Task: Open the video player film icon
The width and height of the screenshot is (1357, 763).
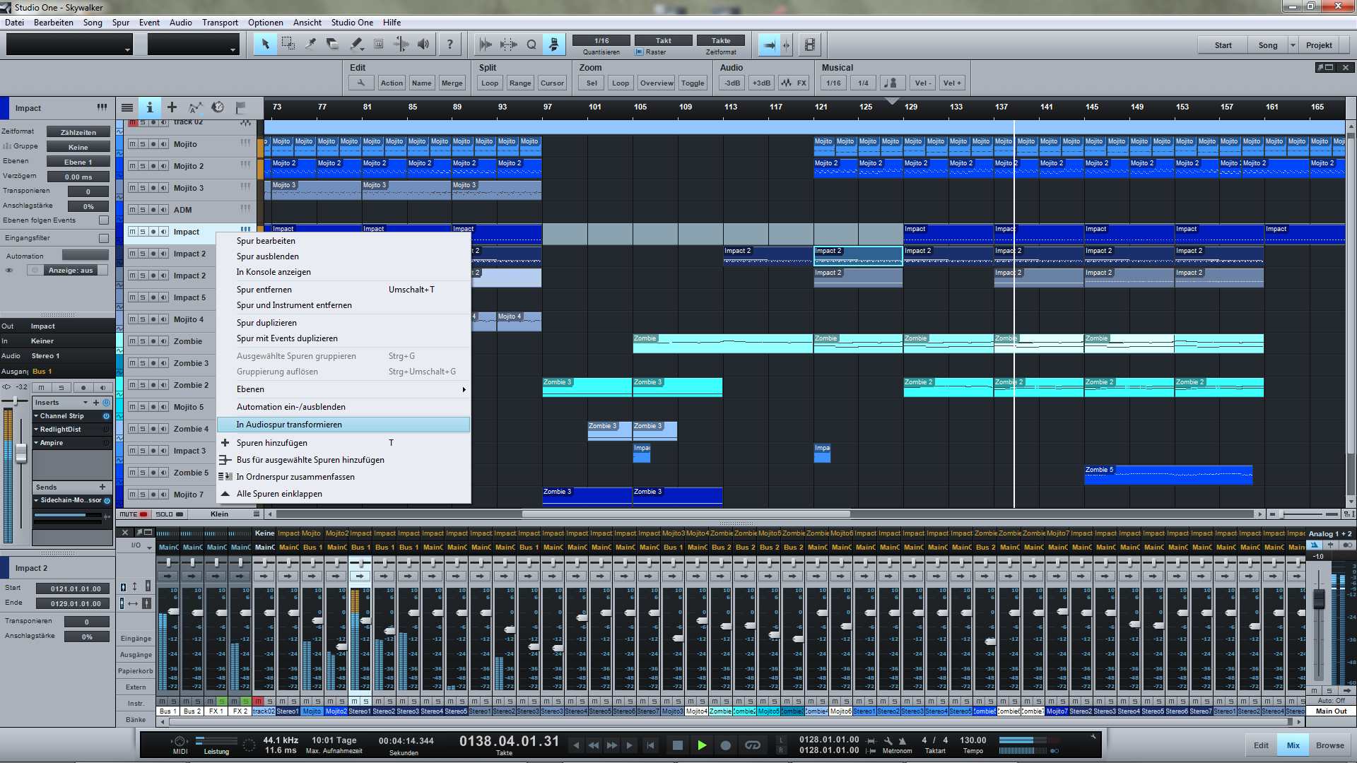Action: tap(809, 45)
